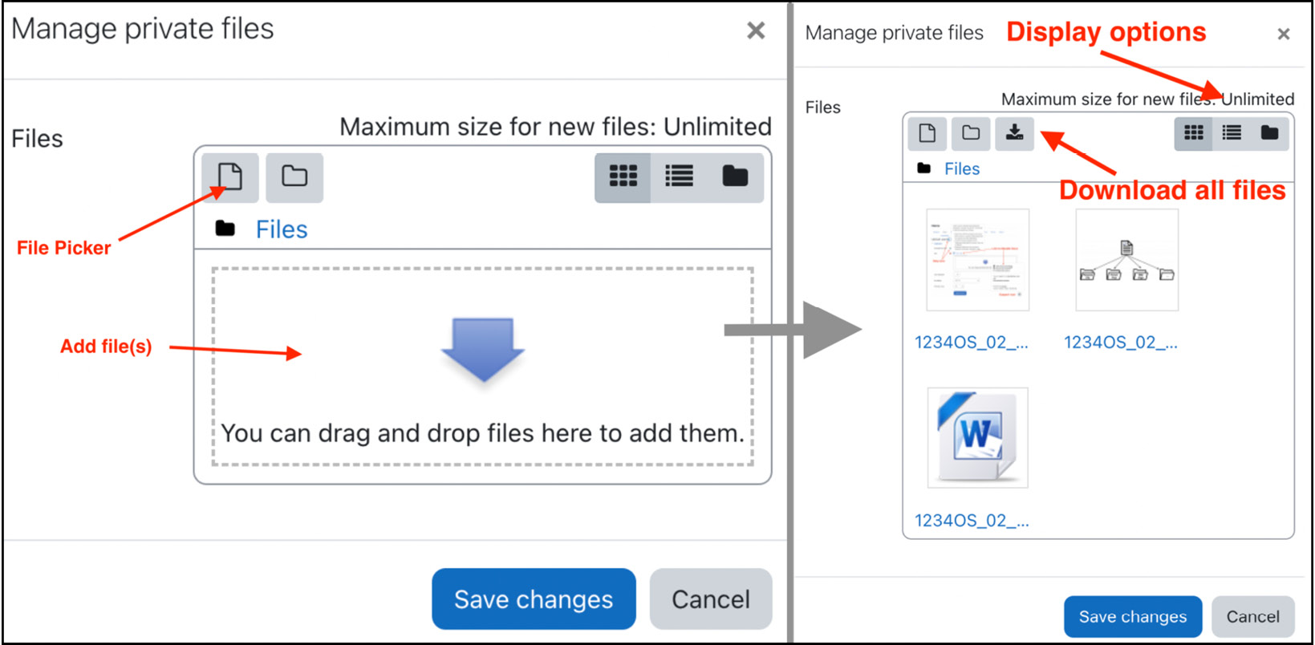
Task: Create a new folder in left dialog
Action: 294,177
